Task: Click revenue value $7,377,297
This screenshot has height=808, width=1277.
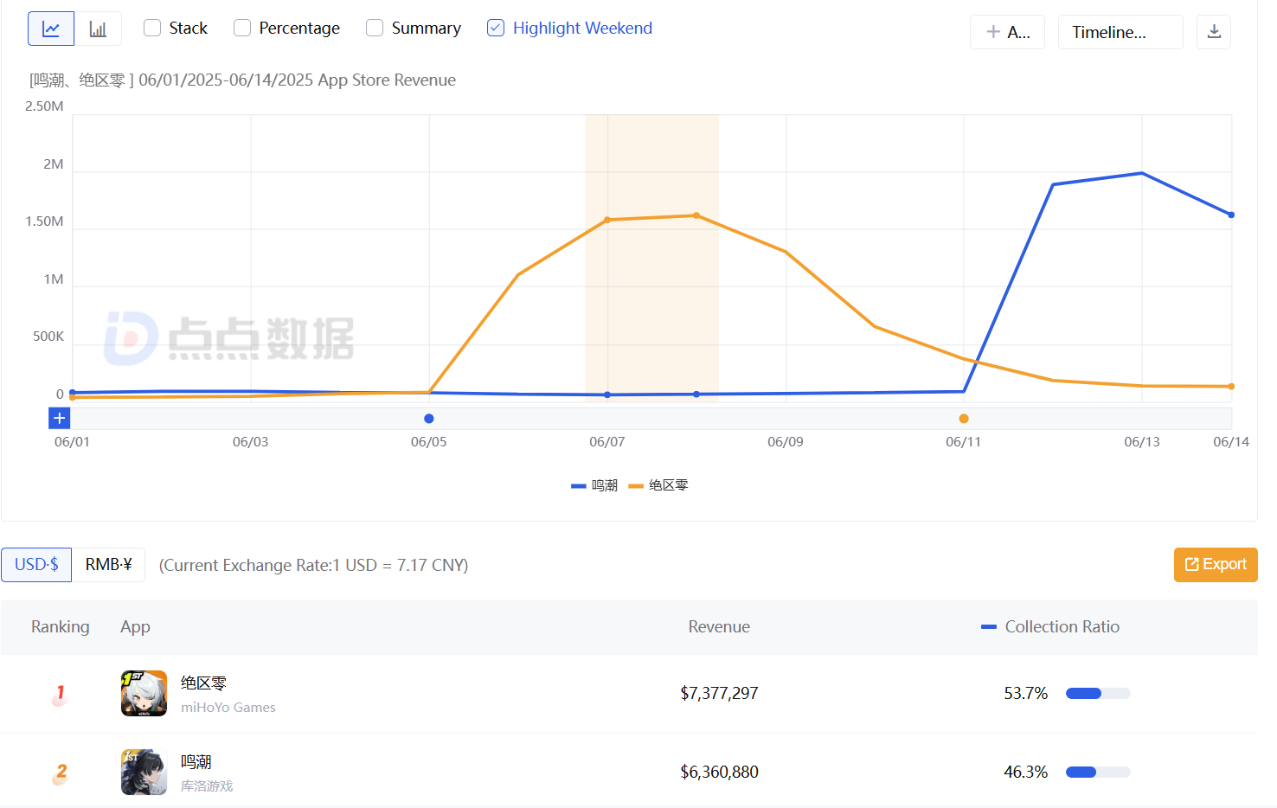Action: click(x=719, y=693)
